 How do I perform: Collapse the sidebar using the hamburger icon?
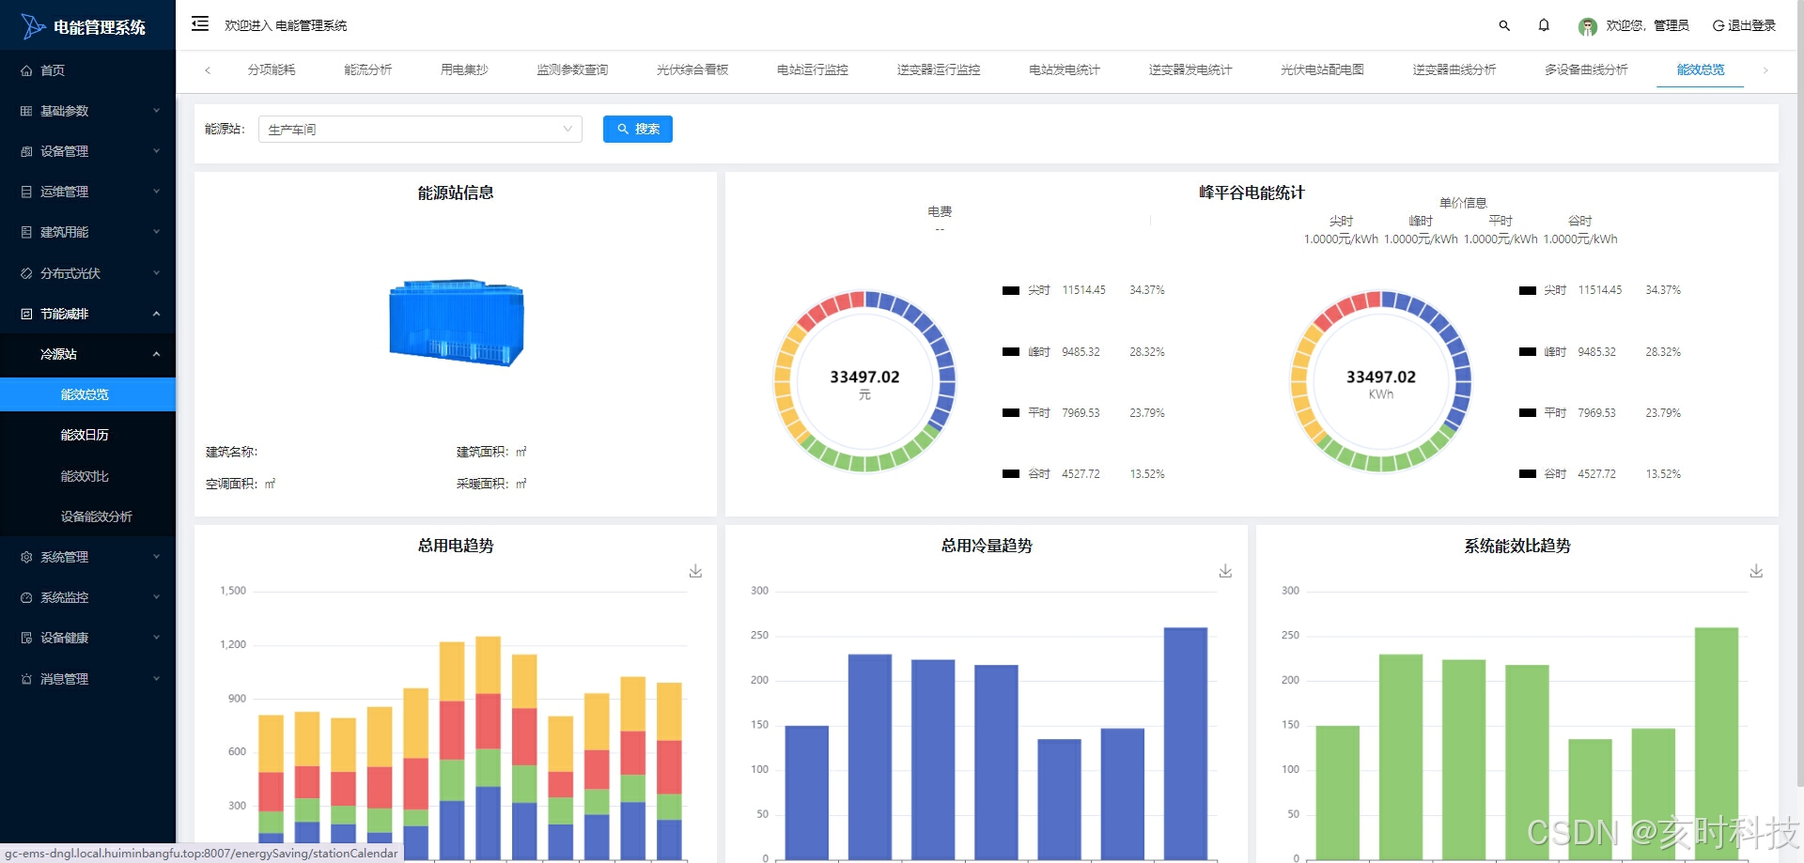pos(198,24)
